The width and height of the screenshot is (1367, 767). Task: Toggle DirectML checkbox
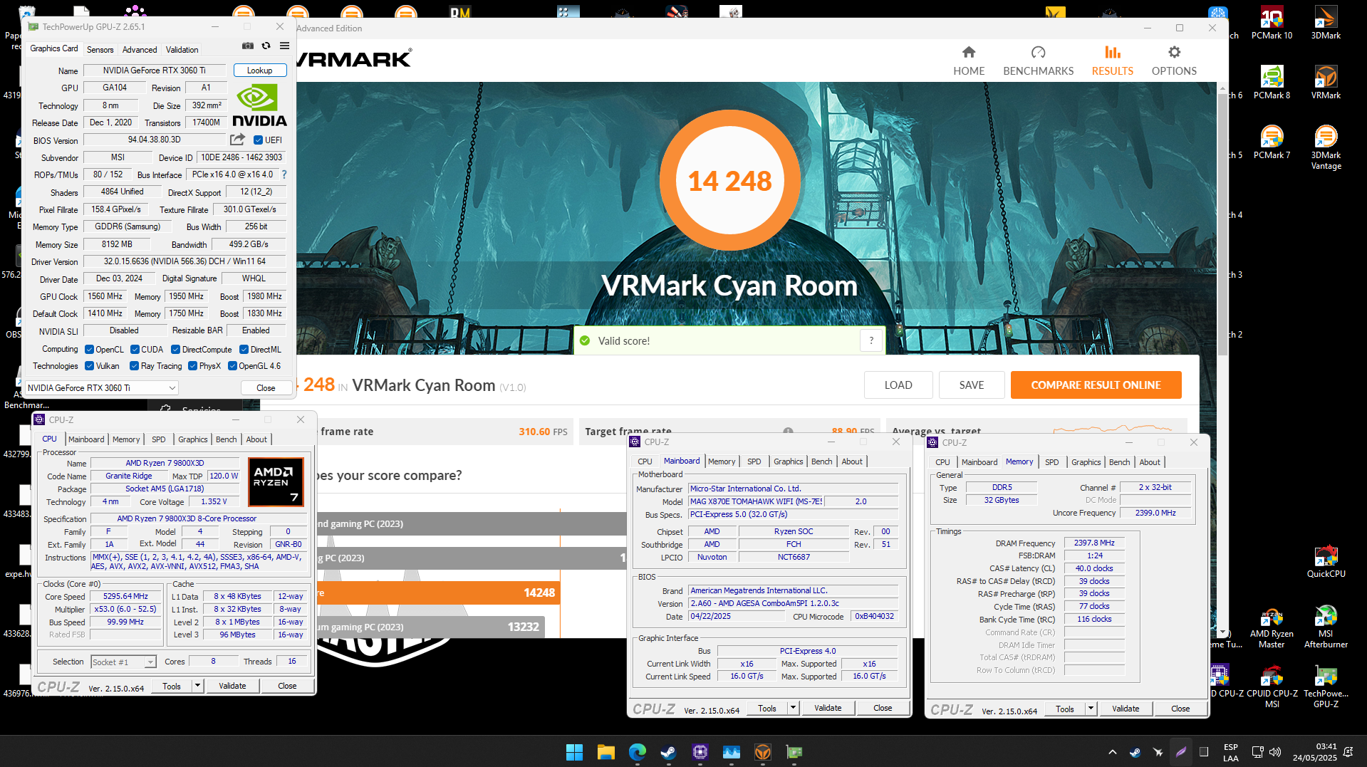tap(244, 350)
